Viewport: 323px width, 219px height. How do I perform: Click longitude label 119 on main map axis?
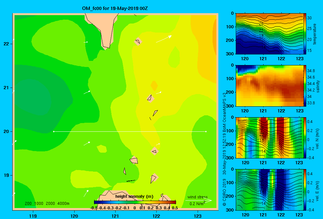(33, 216)
